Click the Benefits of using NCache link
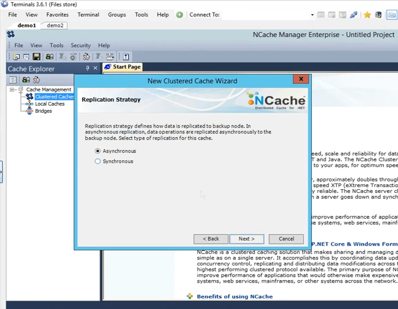Viewport: 398px width, 309px height. pyautogui.click(x=235, y=296)
